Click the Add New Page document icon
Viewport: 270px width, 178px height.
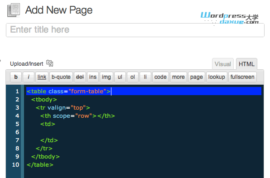click(14, 10)
